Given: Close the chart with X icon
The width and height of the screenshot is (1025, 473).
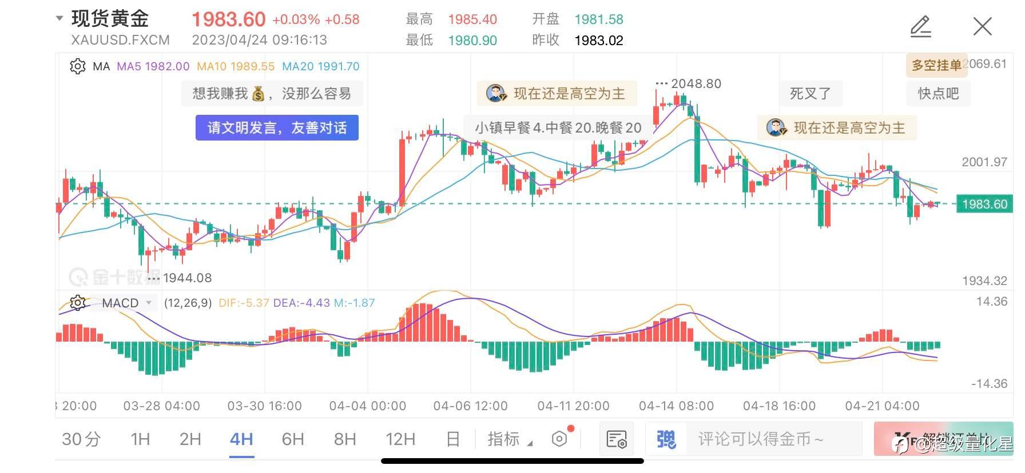Looking at the screenshot, I should click(982, 26).
